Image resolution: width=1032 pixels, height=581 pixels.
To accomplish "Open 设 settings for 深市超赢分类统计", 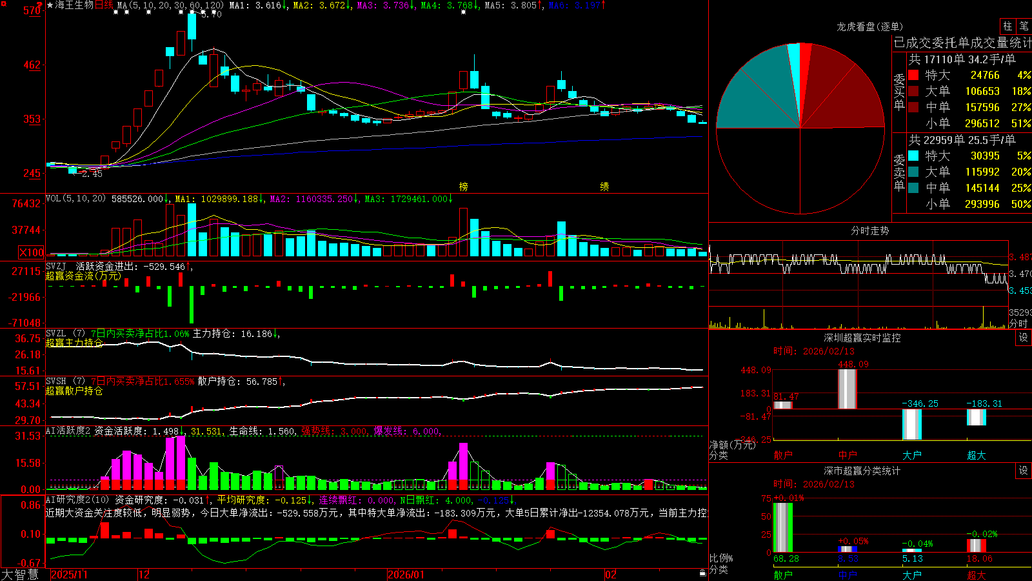I will 1024,471.
